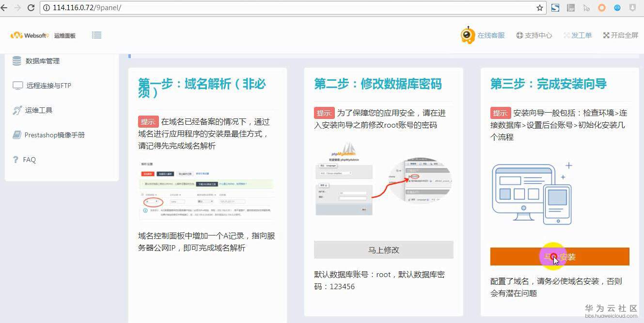This screenshot has height=323, width=644.
Task: Click heading 第一步：域名解析
Action: click(x=202, y=88)
